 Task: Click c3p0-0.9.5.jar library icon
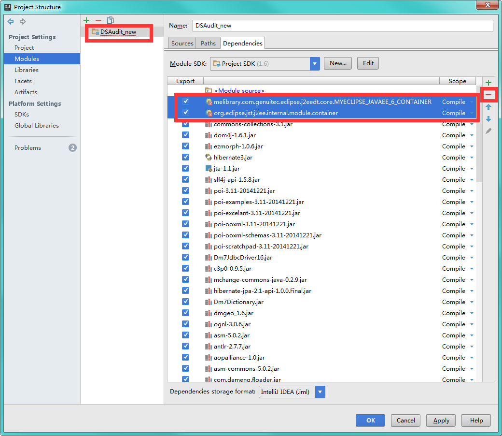pyautogui.click(x=209, y=269)
